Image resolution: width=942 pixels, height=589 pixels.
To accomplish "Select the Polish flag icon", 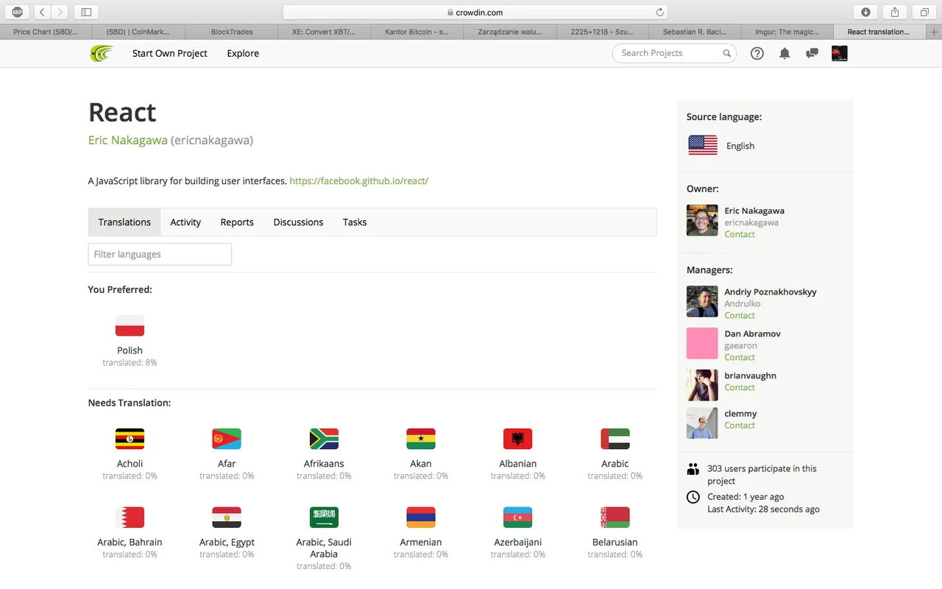I will (x=130, y=326).
